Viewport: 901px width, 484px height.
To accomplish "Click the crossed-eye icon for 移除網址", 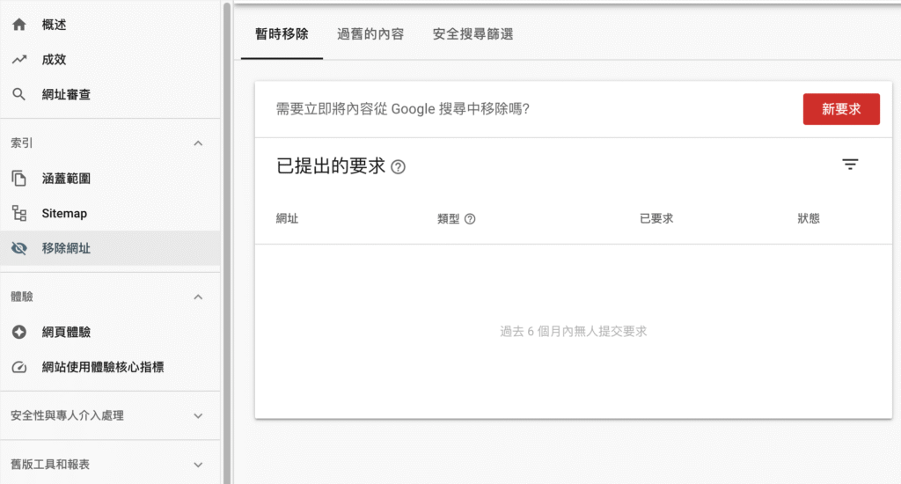I will point(19,248).
